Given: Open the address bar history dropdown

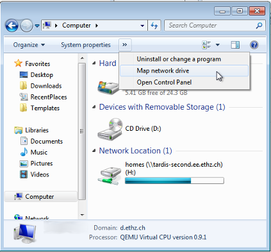Looking at the screenshot, I should [x=142, y=26].
